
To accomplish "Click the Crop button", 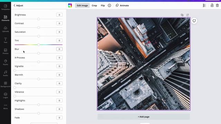I will click(x=94, y=6).
